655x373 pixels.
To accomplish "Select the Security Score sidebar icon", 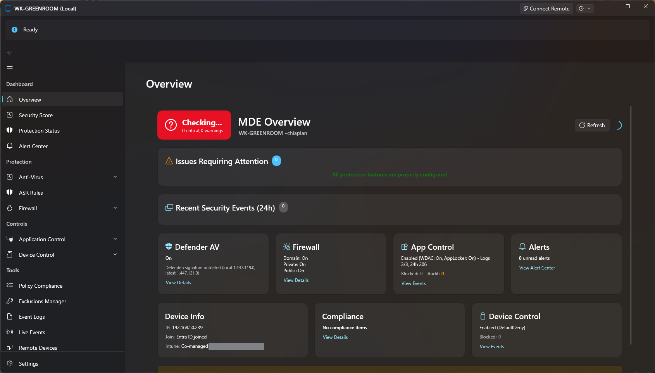I will pyautogui.click(x=10, y=115).
